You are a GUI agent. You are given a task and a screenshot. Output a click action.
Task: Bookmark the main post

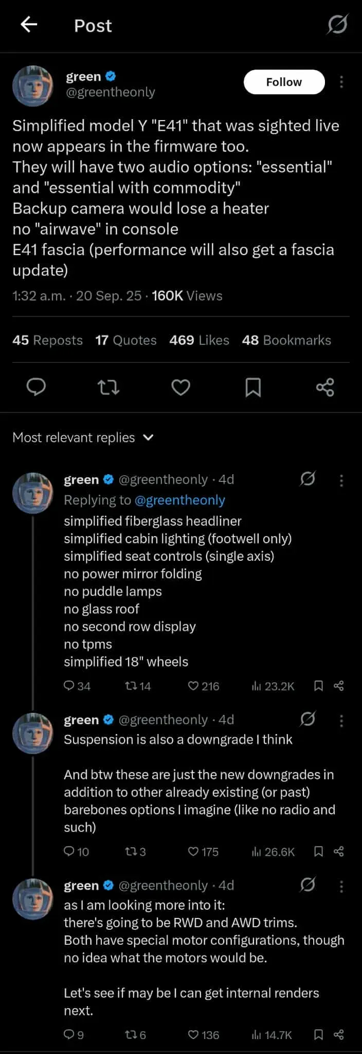pos(252,387)
